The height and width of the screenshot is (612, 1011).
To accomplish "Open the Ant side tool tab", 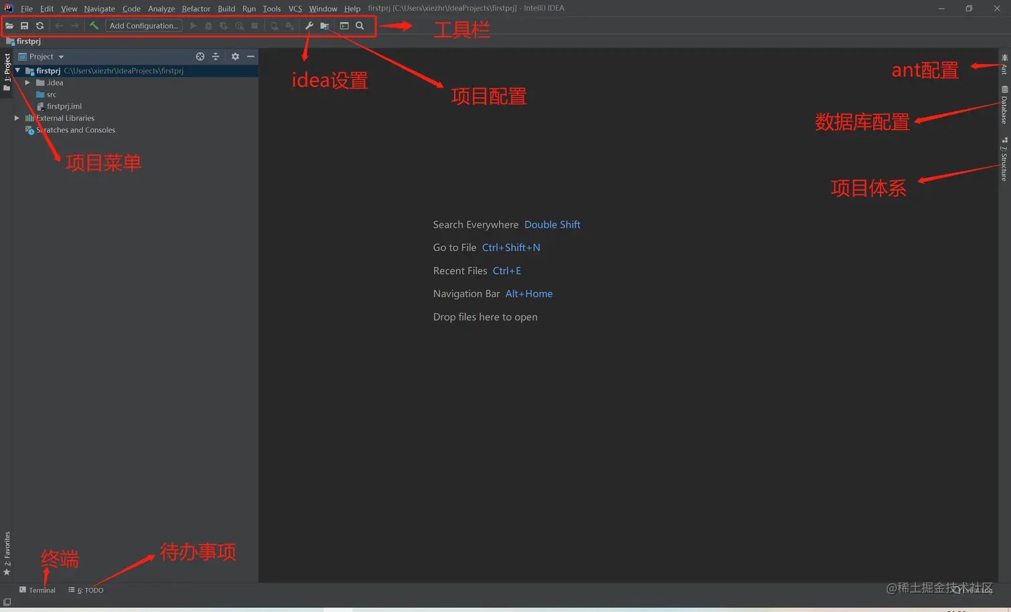I will (1004, 64).
